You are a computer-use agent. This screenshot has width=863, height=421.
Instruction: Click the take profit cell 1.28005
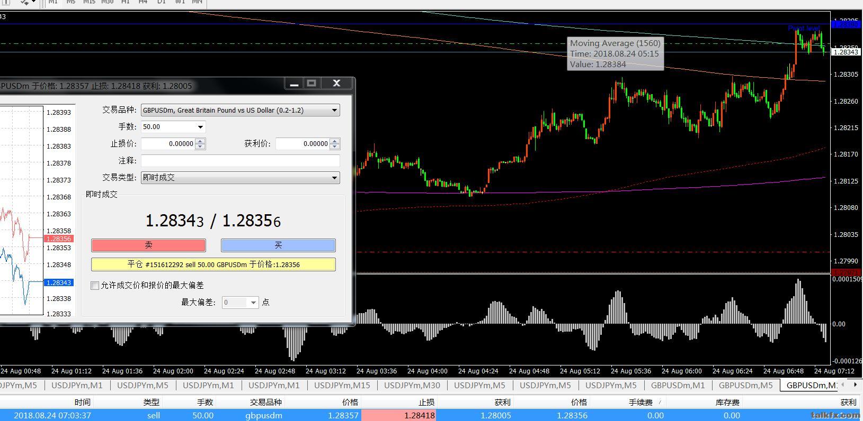point(496,416)
